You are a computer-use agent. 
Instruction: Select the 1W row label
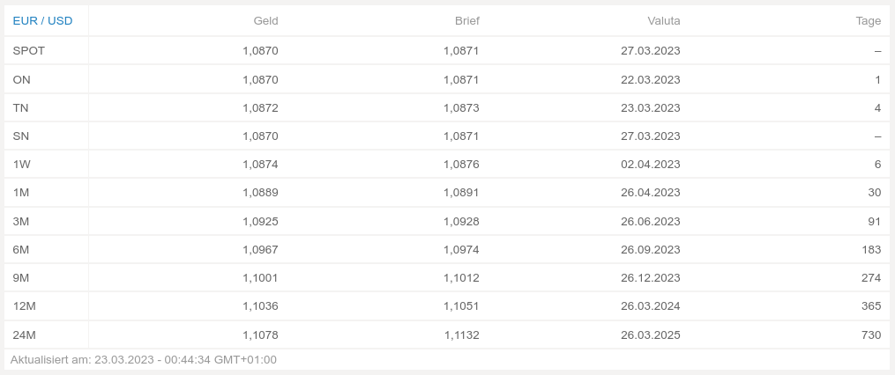pos(22,165)
